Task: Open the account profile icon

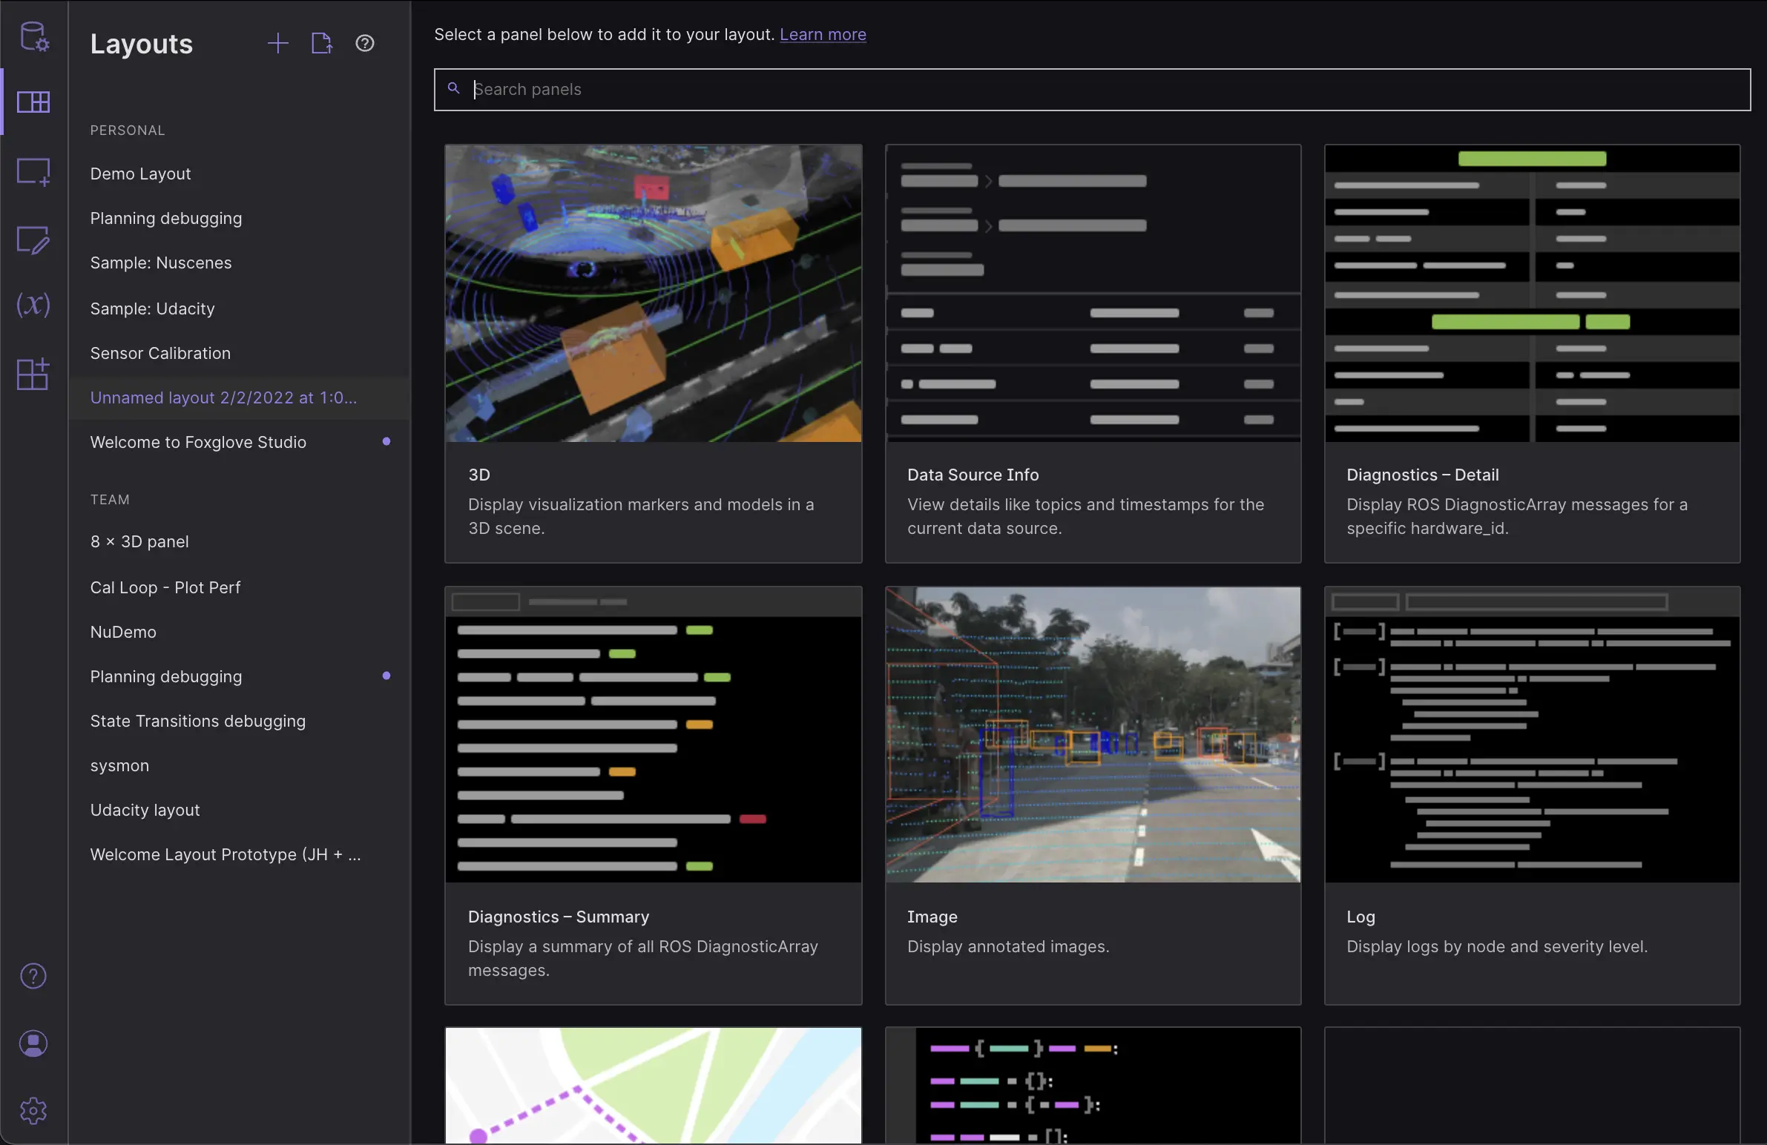Action: click(x=33, y=1043)
